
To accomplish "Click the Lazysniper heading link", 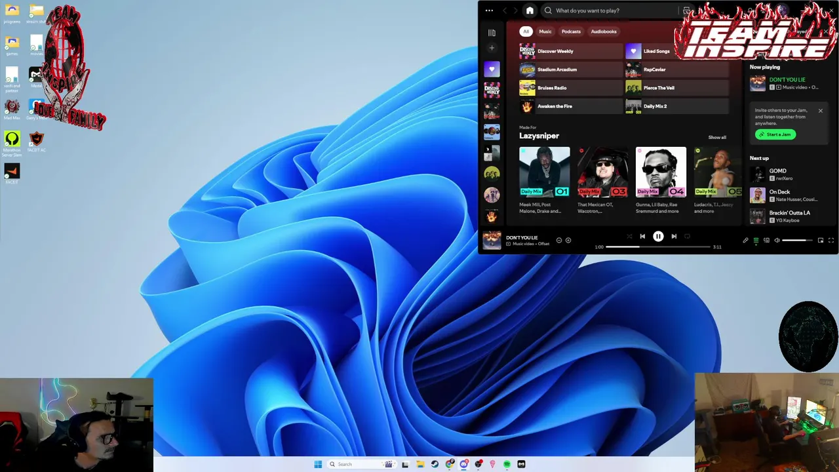I will [539, 136].
